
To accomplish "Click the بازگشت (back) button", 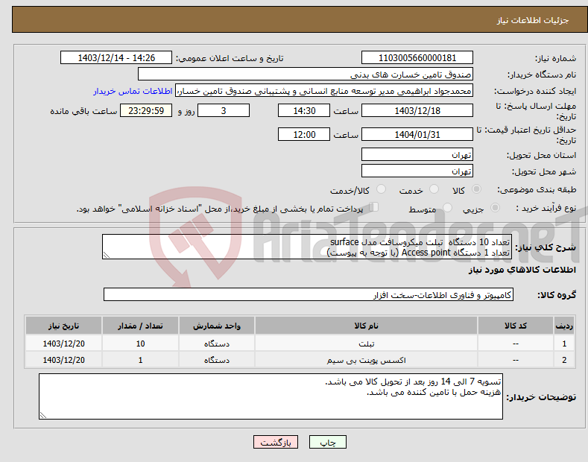I will (x=276, y=443).
